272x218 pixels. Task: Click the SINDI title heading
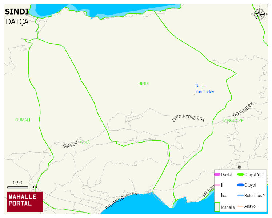(17, 11)
